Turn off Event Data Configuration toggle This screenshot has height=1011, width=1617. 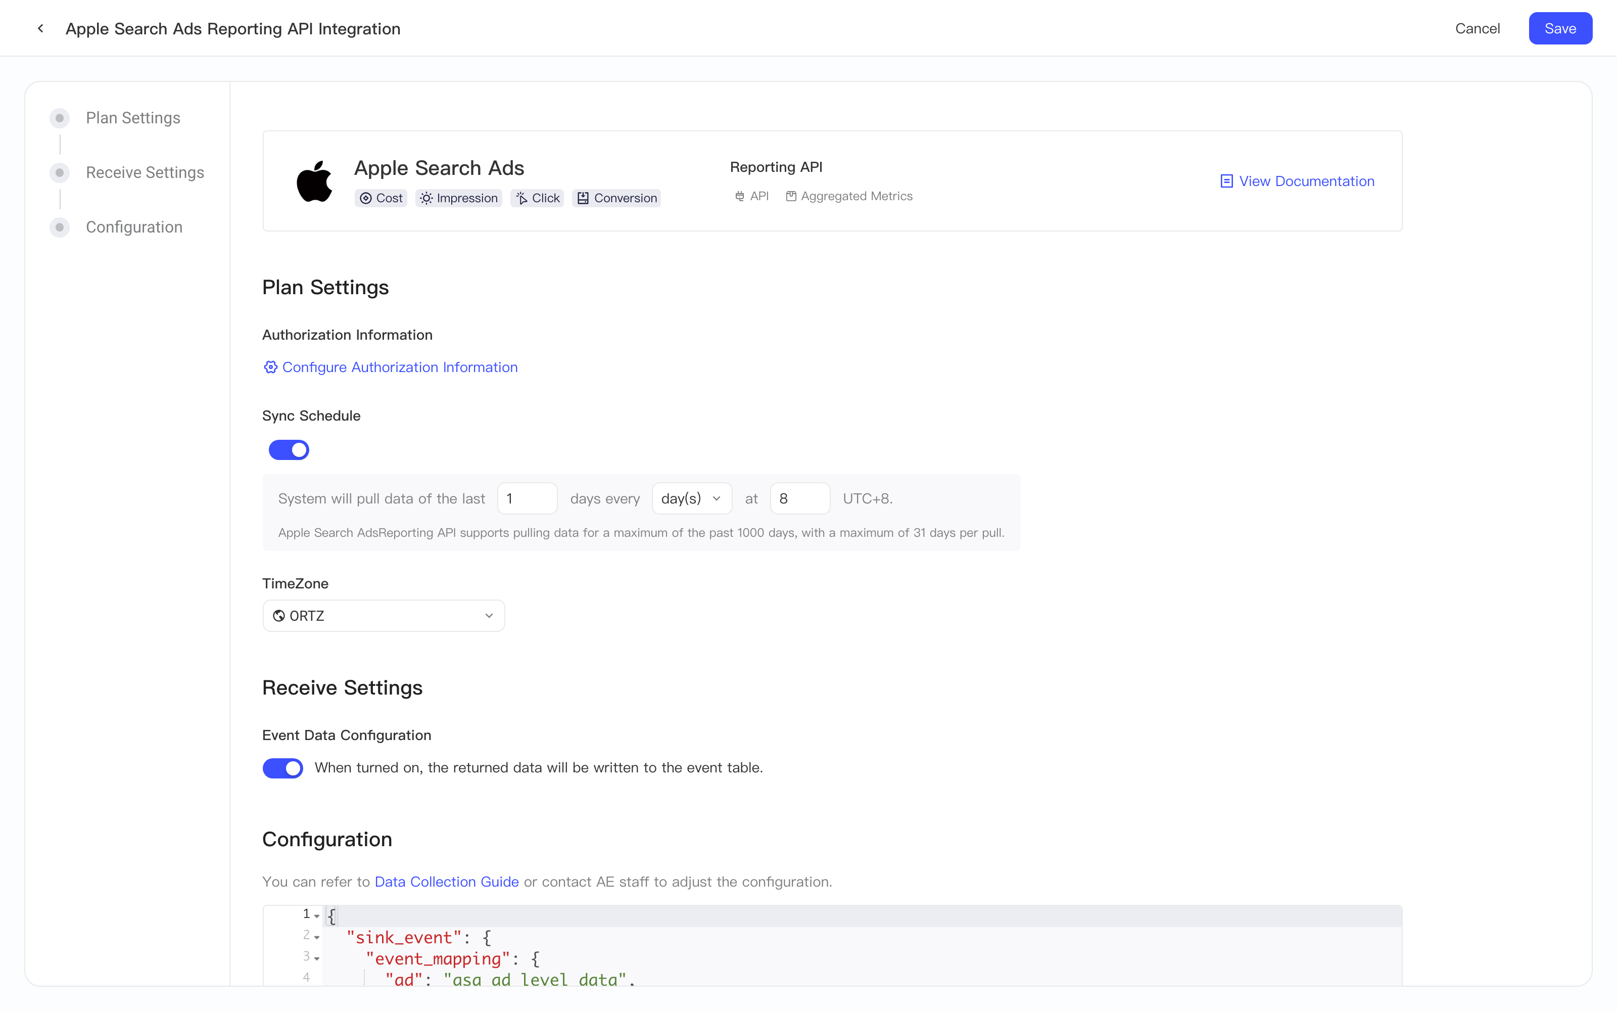[282, 768]
